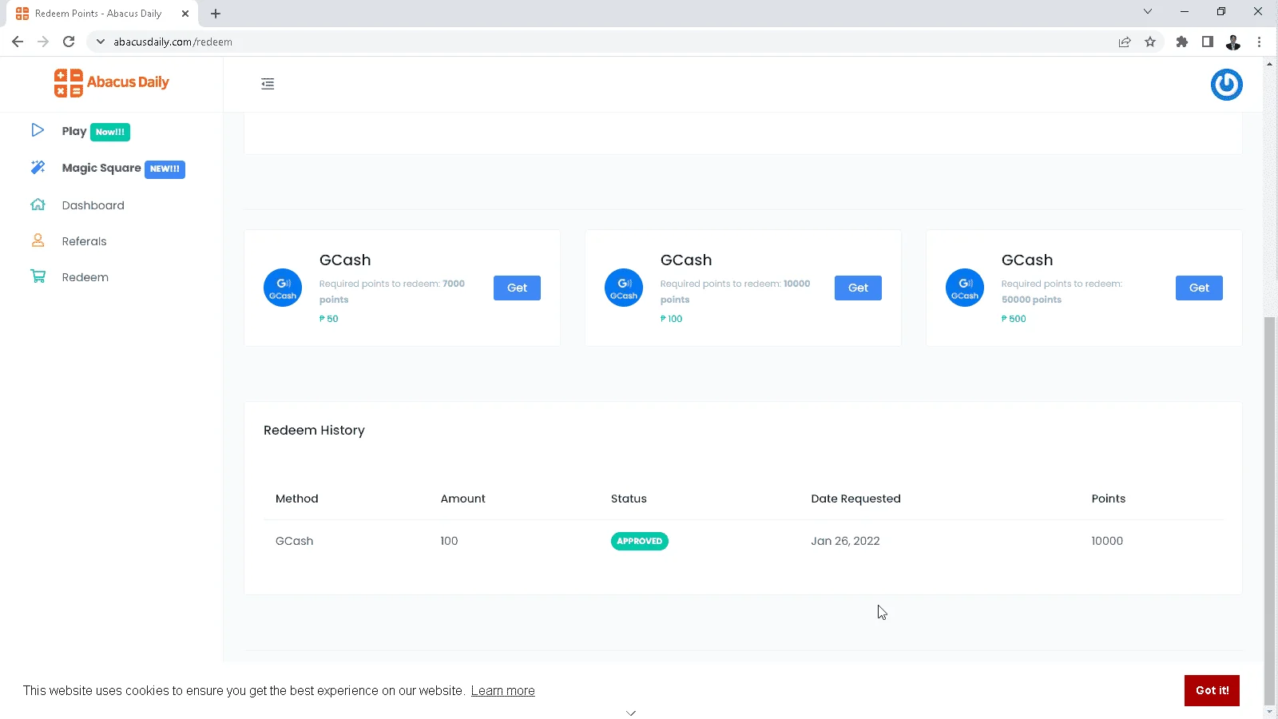Click the page vertical scrollbar thumb

[1270, 510]
